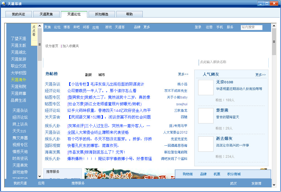Image resolution: width=281 pixels, height=192 pixels.
Task: Open the 手机 link in top bar
Action: (x=220, y=27)
